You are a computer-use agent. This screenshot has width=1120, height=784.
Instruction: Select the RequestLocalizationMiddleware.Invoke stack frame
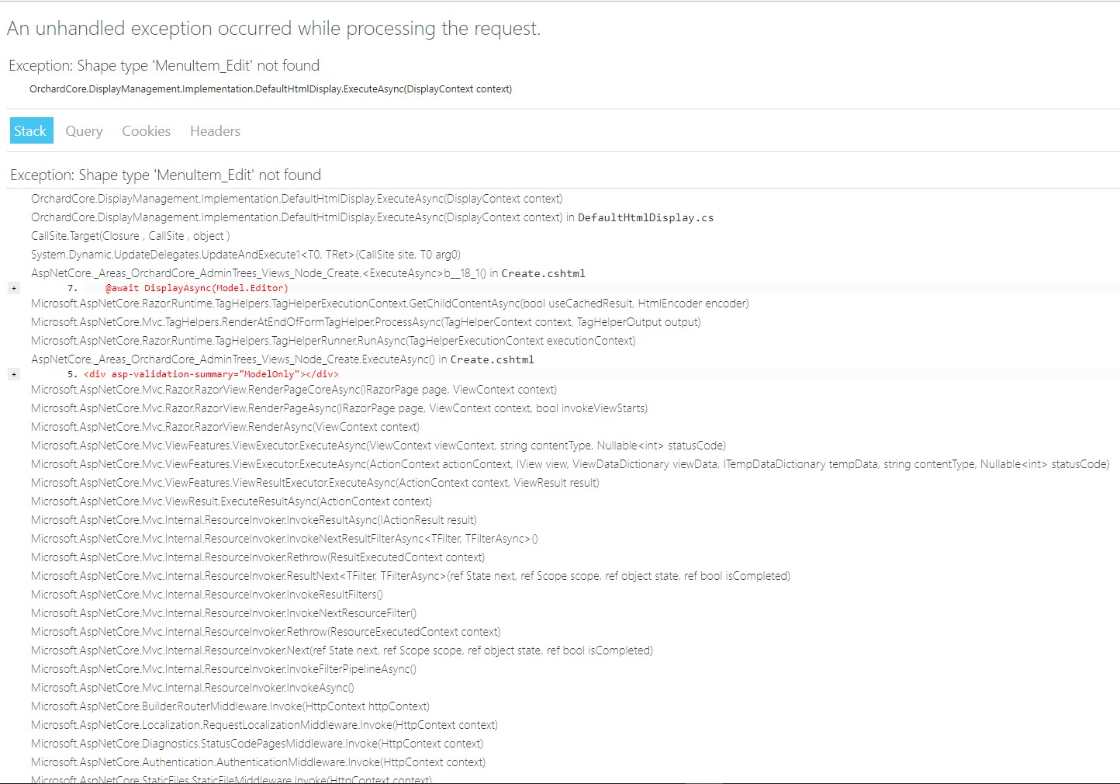point(264,724)
